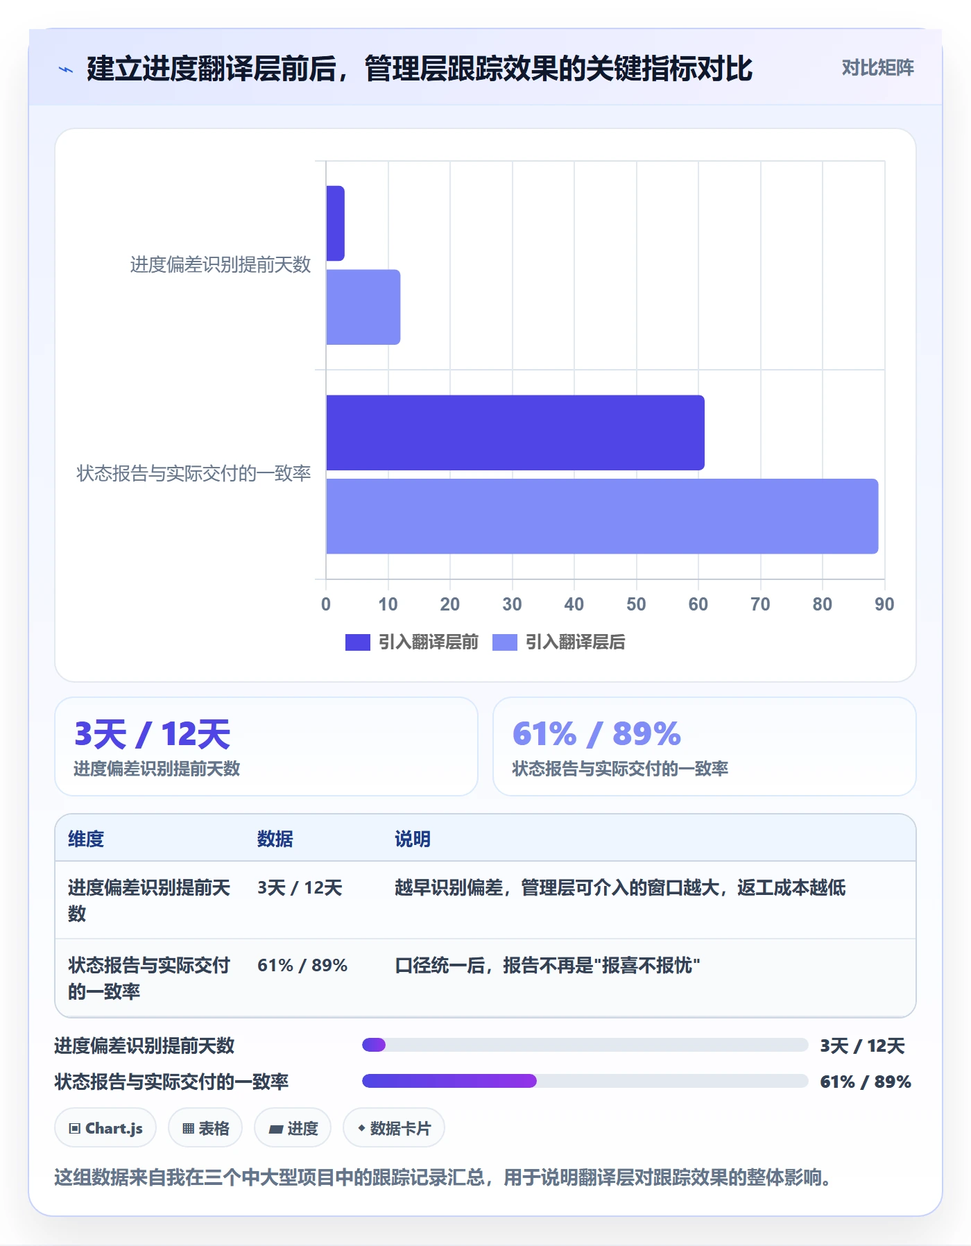
Task: Click the footer note about 三个中大型项目
Action: [444, 1177]
